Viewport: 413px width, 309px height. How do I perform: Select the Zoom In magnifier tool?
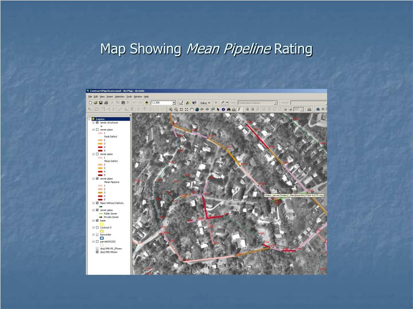[x=171, y=109]
